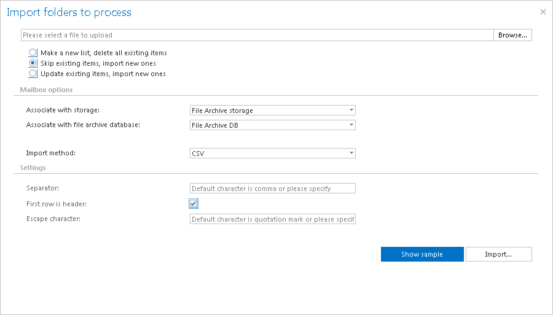Choose 'Skip existing items, import new ones'

[x=33, y=63]
